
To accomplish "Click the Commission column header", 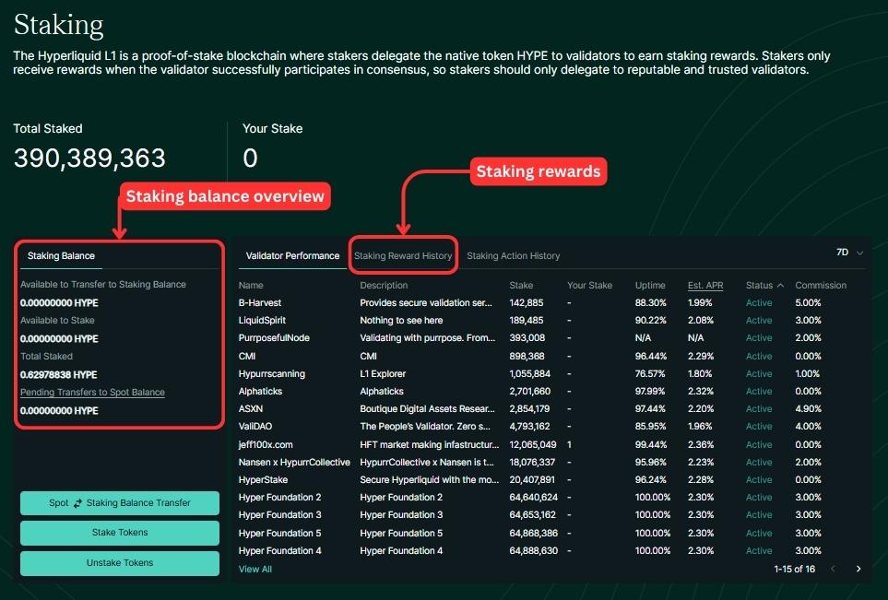I will (821, 286).
